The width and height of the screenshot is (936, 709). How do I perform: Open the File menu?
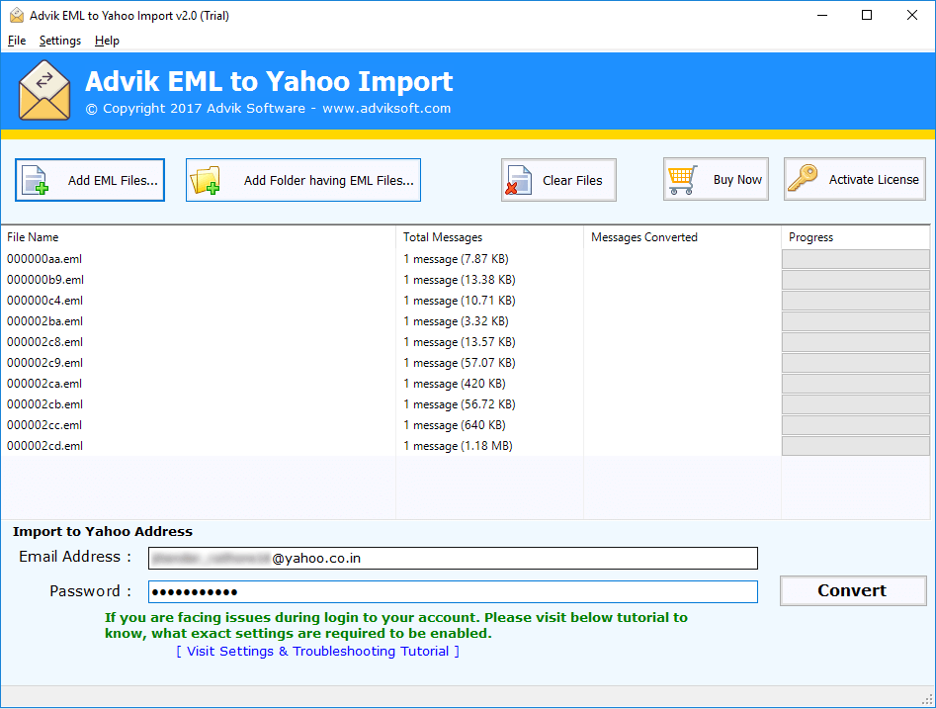point(17,41)
